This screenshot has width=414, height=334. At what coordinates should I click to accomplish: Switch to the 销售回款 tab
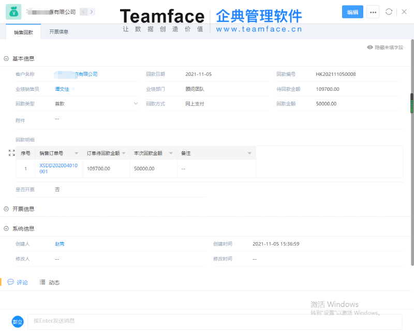[x=23, y=32]
